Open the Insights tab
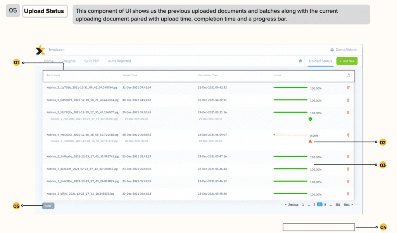Screen dimensions: 397x233 [x=69, y=61]
